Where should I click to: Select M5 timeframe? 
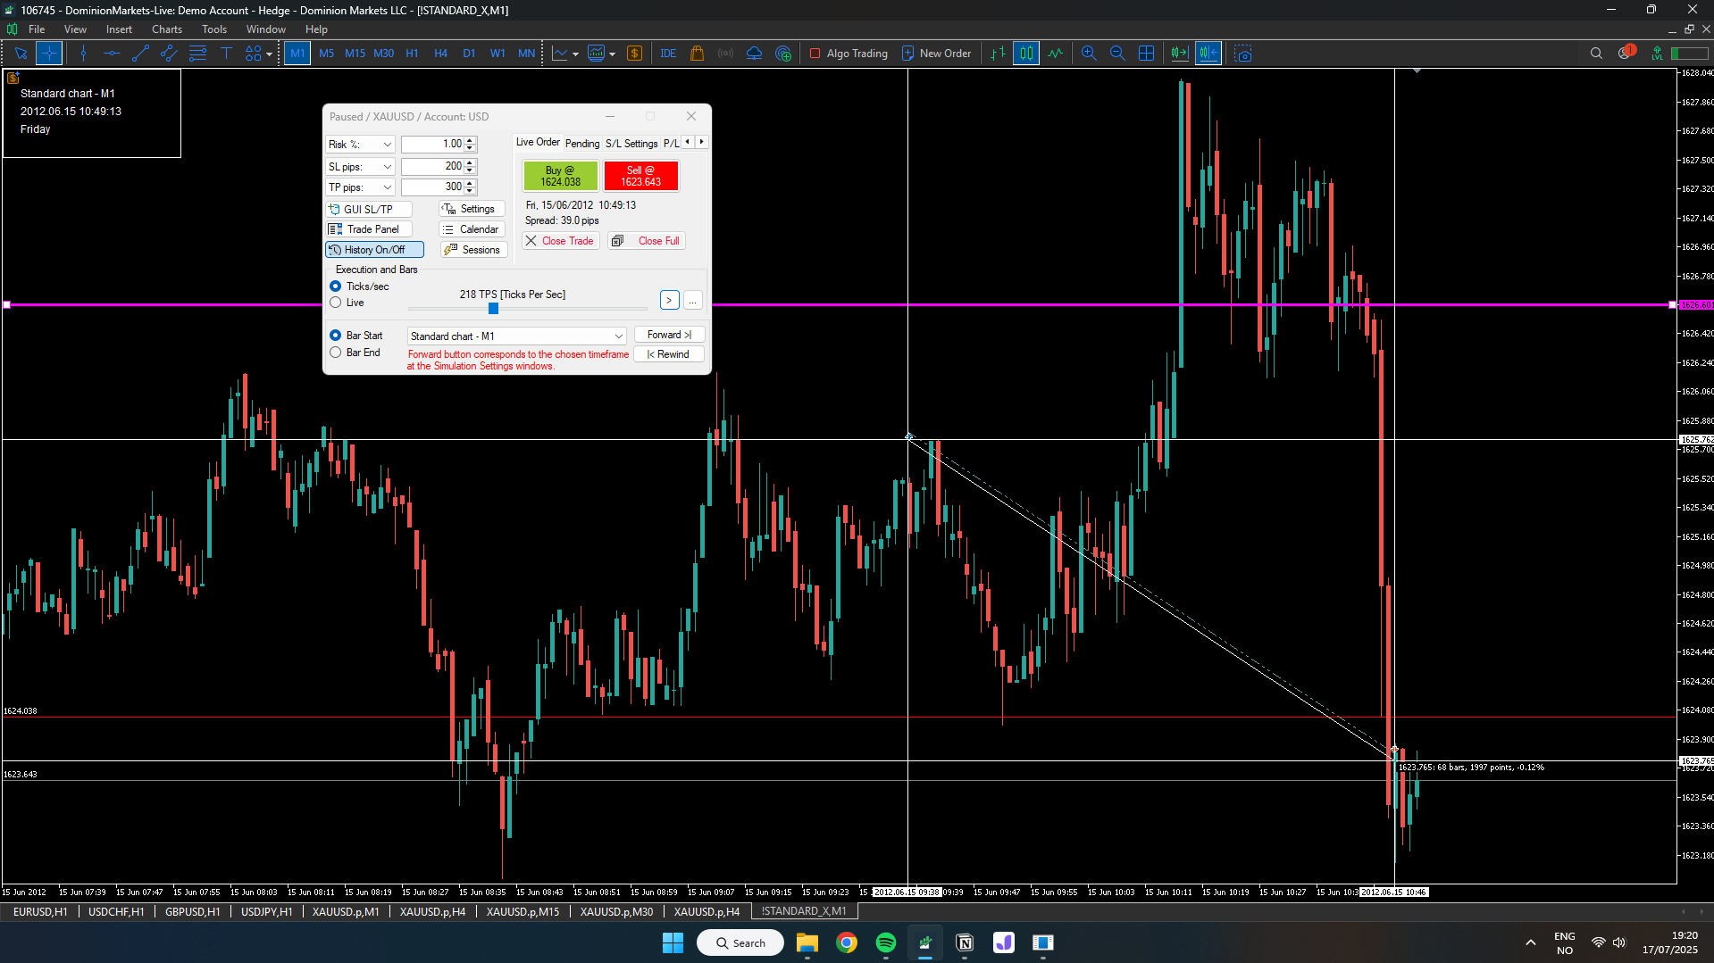click(326, 54)
